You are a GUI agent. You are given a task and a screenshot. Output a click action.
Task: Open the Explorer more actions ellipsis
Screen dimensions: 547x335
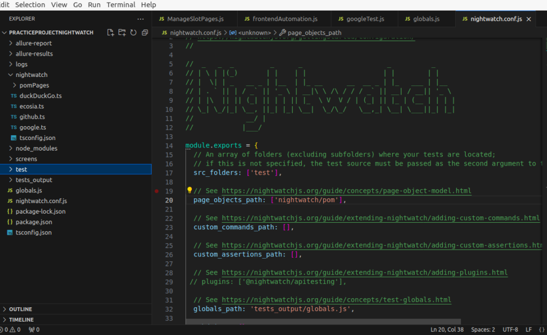tap(140, 19)
